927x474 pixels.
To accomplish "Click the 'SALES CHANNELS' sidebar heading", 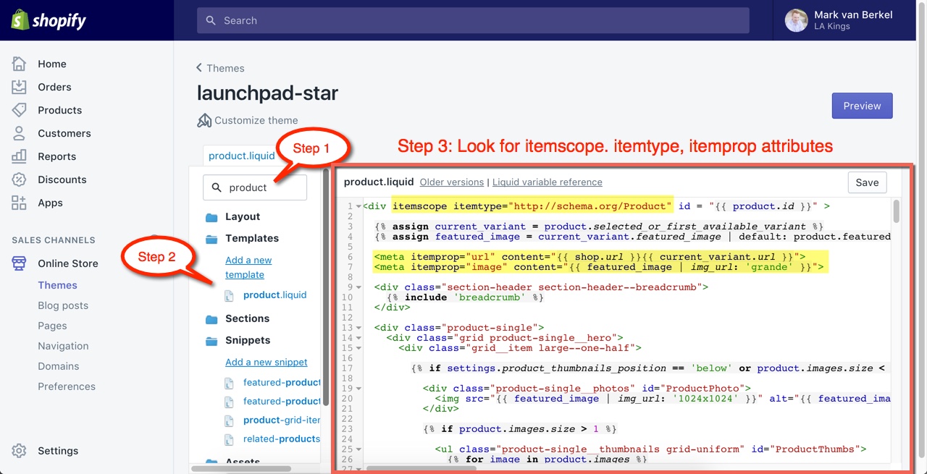I will (x=54, y=240).
